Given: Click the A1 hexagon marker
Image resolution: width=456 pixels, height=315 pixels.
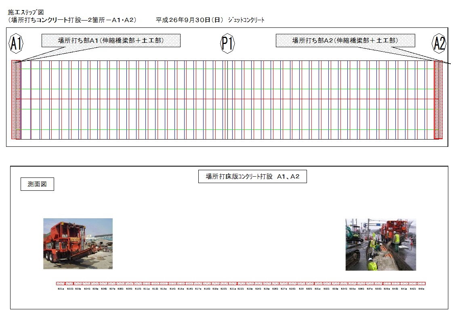Looking at the screenshot, I should [16, 44].
